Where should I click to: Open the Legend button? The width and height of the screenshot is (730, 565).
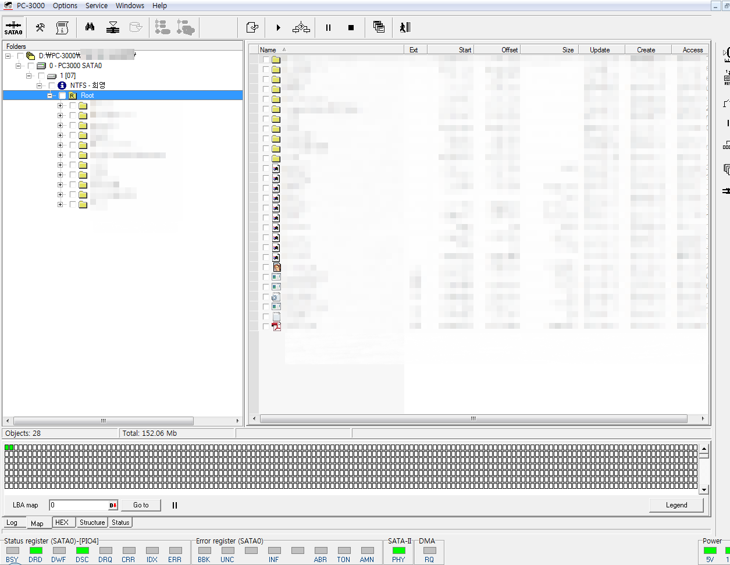[x=676, y=505]
